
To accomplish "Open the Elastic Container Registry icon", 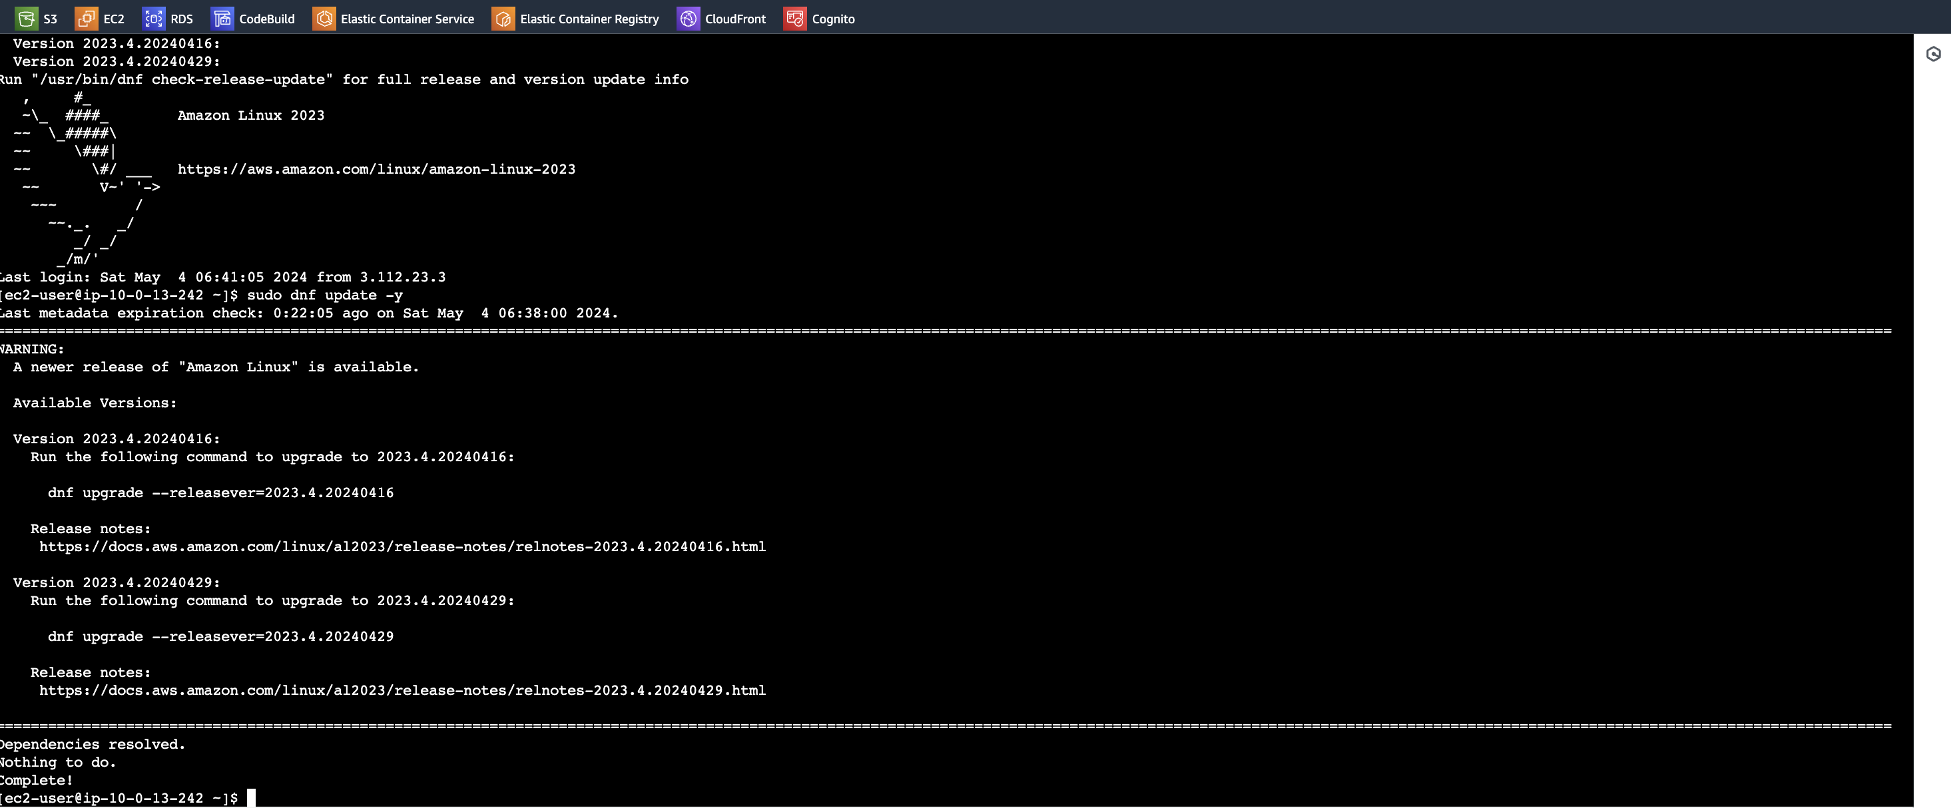I will tap(502, 19).
